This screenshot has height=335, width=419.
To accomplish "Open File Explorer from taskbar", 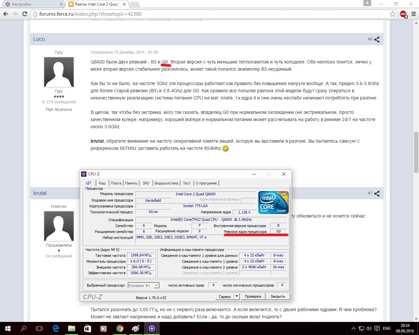I will (71, 328).
